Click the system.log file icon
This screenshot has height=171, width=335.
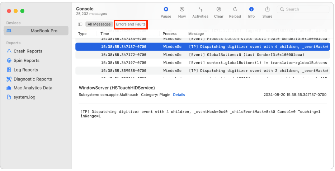[9, 97]
